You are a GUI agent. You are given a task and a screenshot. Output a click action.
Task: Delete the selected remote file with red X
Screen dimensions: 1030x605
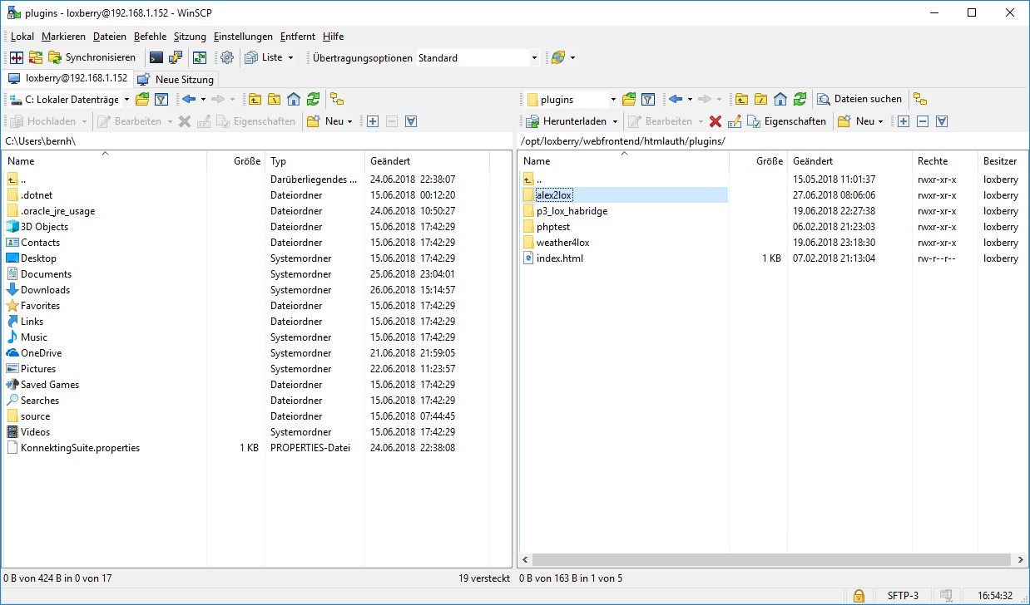click(715, 121)
